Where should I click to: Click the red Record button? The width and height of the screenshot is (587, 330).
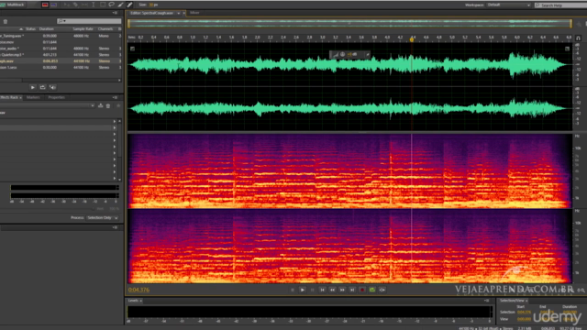point(362,290)
